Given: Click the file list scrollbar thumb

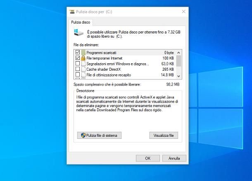Looking at the screenshot, I should click(178, 61).
